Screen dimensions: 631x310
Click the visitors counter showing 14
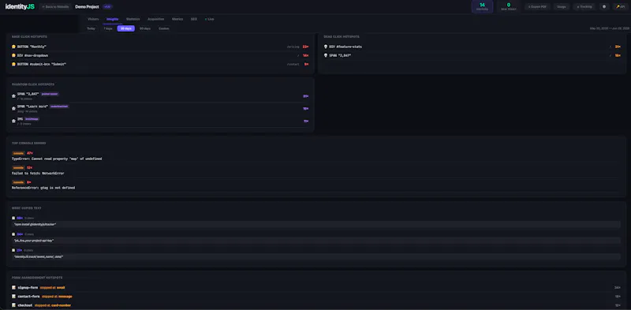pos(482,6)
